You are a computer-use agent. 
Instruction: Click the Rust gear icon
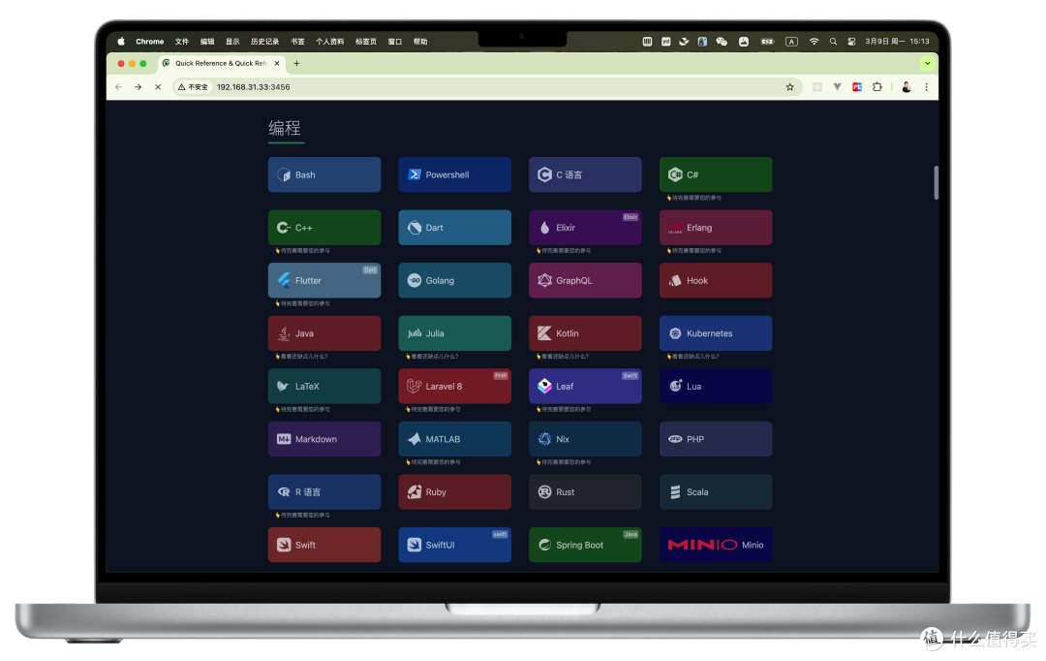pos(544,492)
